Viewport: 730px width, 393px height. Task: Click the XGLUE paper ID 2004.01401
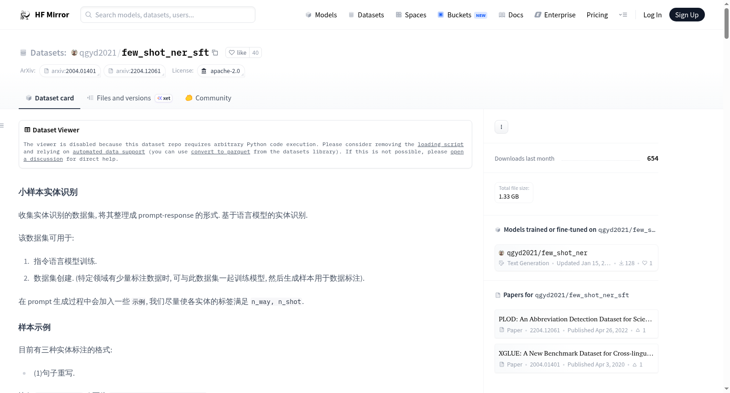tap(545, 365)
